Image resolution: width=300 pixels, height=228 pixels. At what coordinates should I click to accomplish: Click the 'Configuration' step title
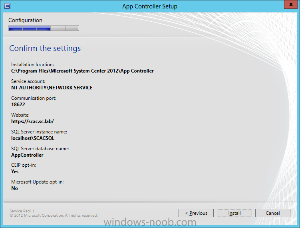[x=25, y=20]
